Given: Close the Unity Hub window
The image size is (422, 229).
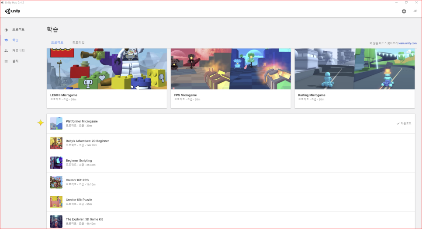Looking at the screenshot, I should (x=416, y=3).
